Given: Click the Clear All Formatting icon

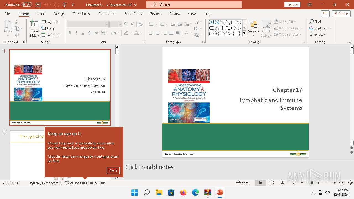Looking at the screenshot, I should point(140,24).
